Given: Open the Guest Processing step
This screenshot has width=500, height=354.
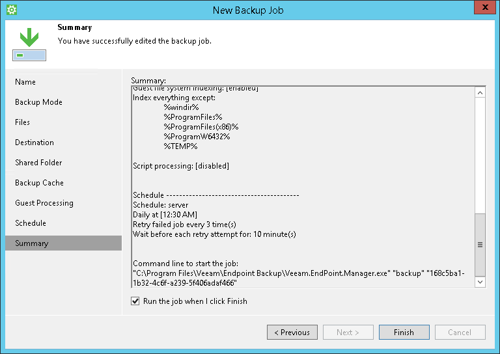Looking at the screenshot, I should click(44, 203).
